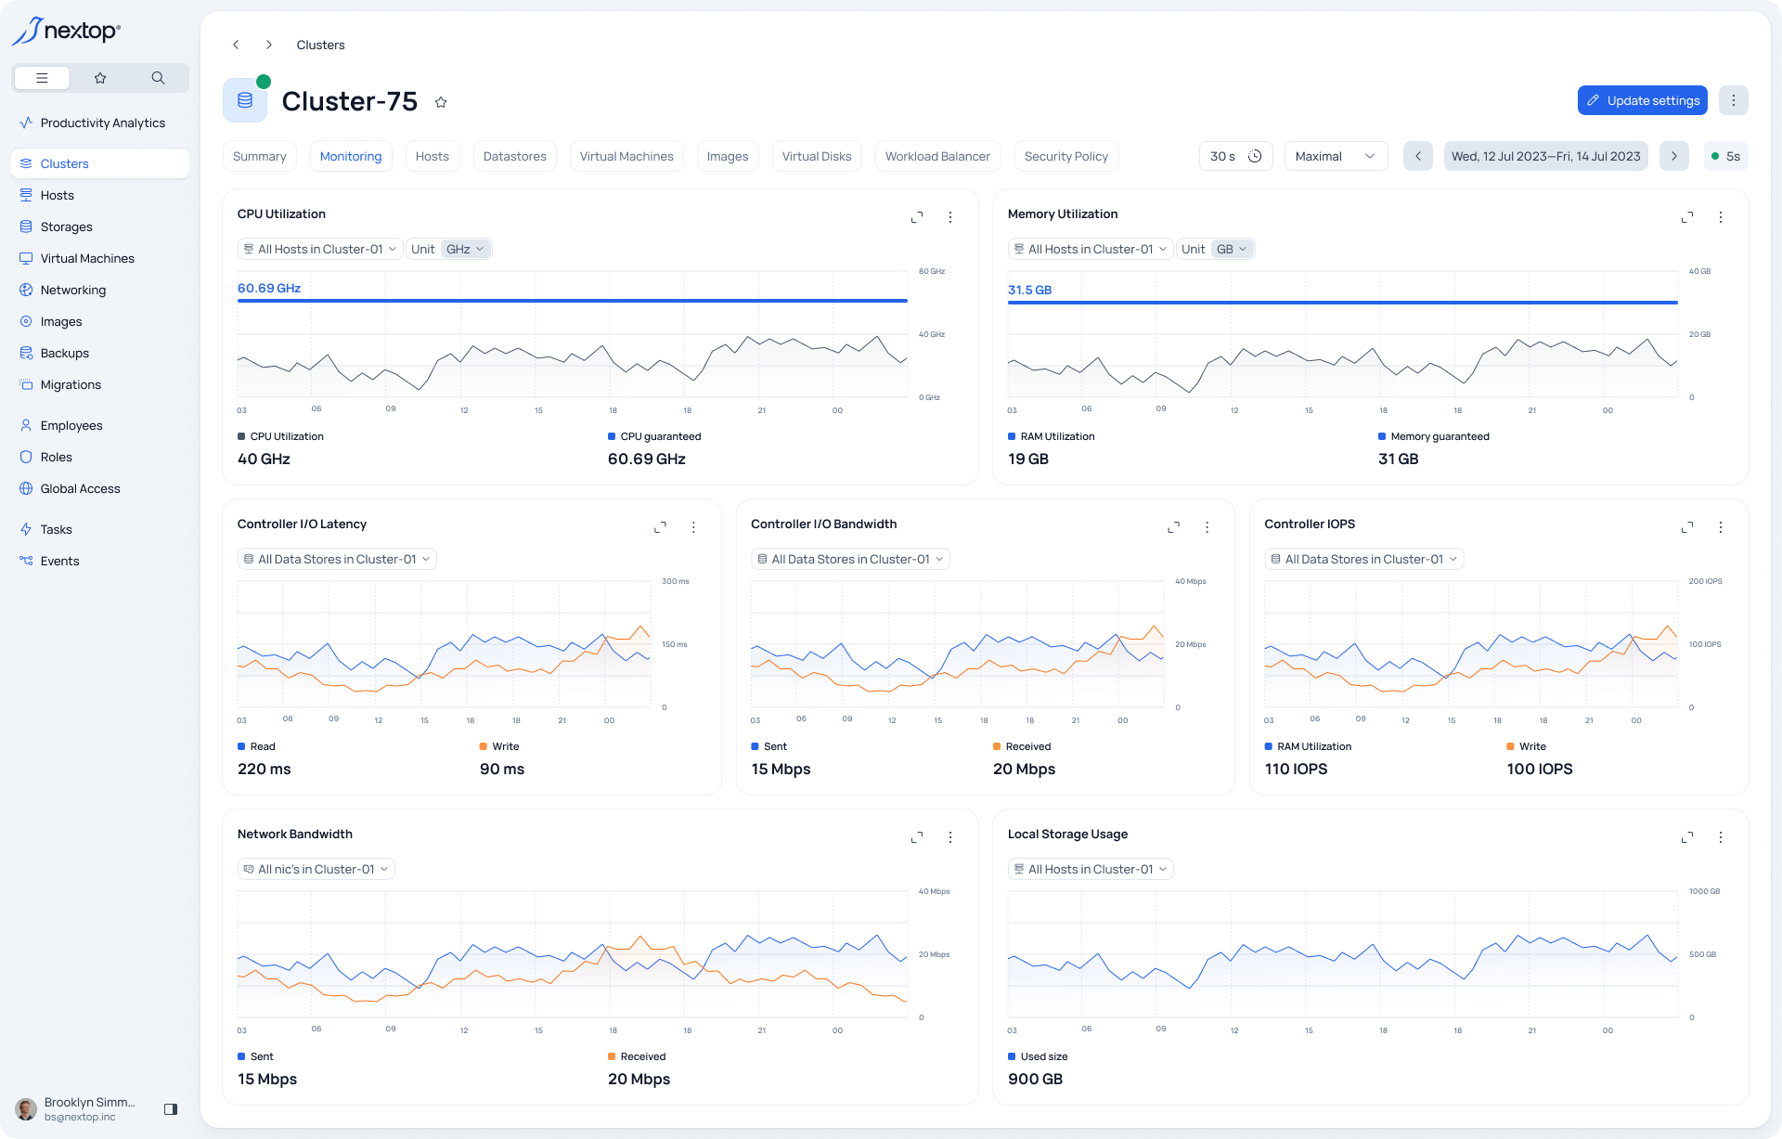Open the Virtual Machines tab

(626, 156)
